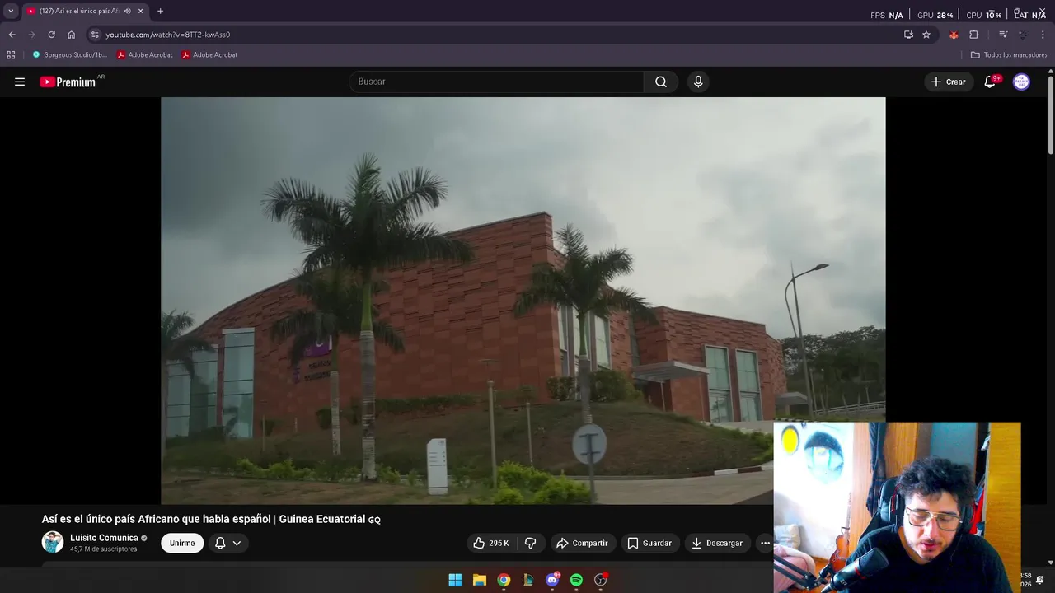This screenshot has width=1055, height=593.
Task: Open more actions three-dot menu
Action: coord(765,543)
